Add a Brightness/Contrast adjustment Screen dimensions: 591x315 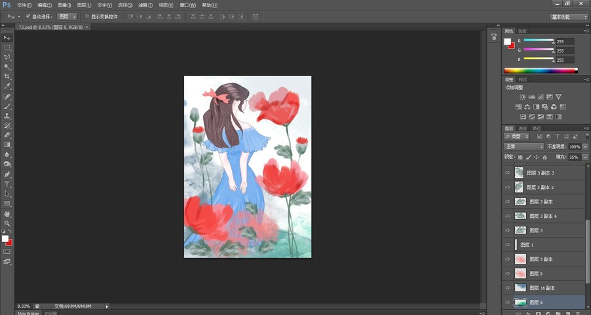523,97
